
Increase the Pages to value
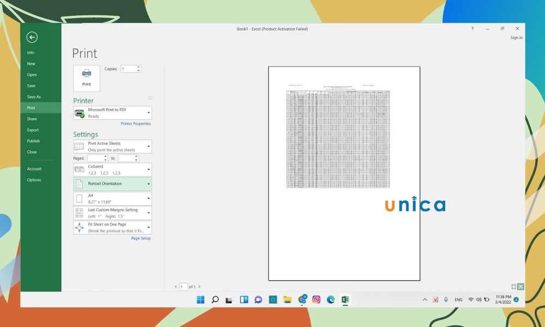136,157
